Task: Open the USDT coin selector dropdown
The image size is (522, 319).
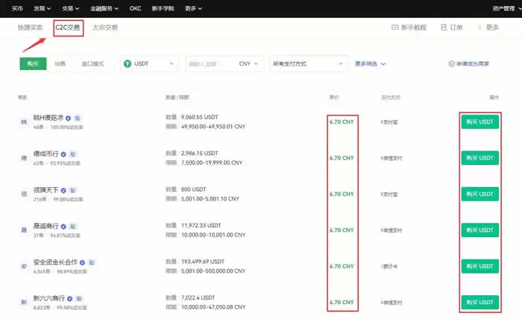Action: tap(149, 63)
